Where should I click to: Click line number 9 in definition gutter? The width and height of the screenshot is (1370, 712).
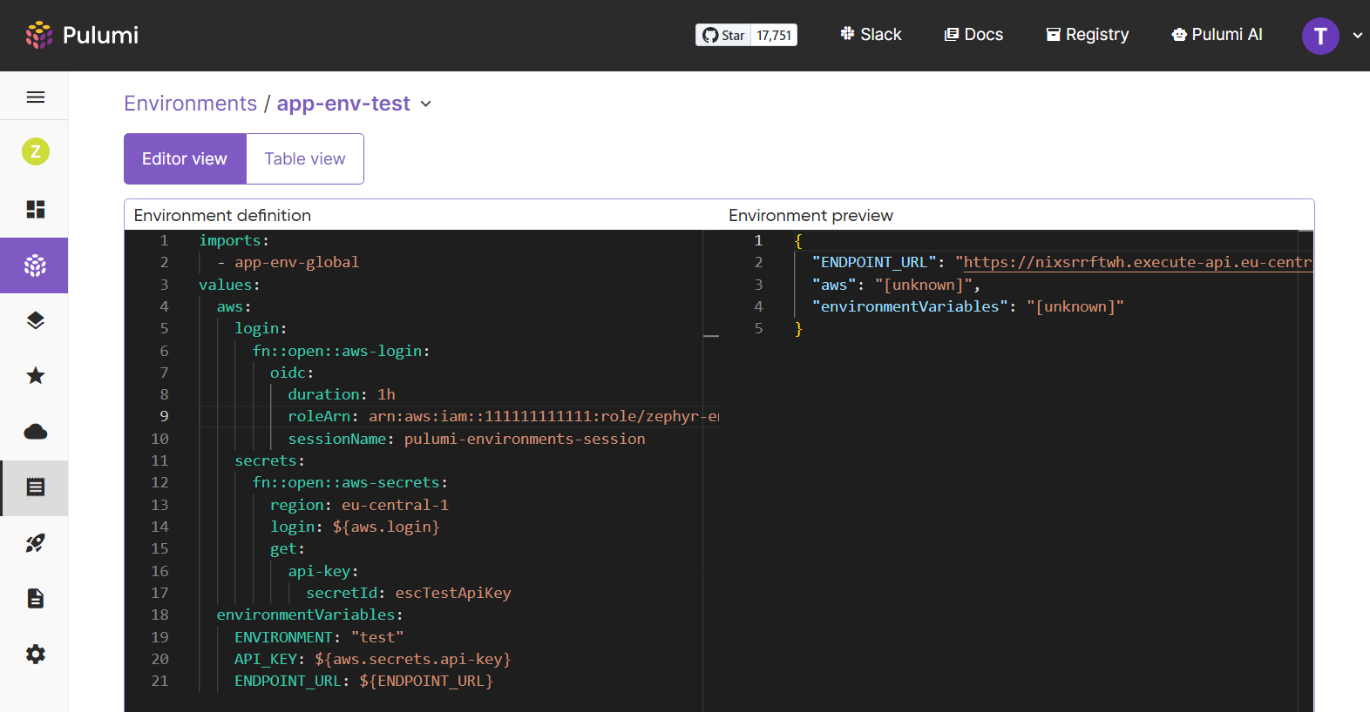pos(164,416)
